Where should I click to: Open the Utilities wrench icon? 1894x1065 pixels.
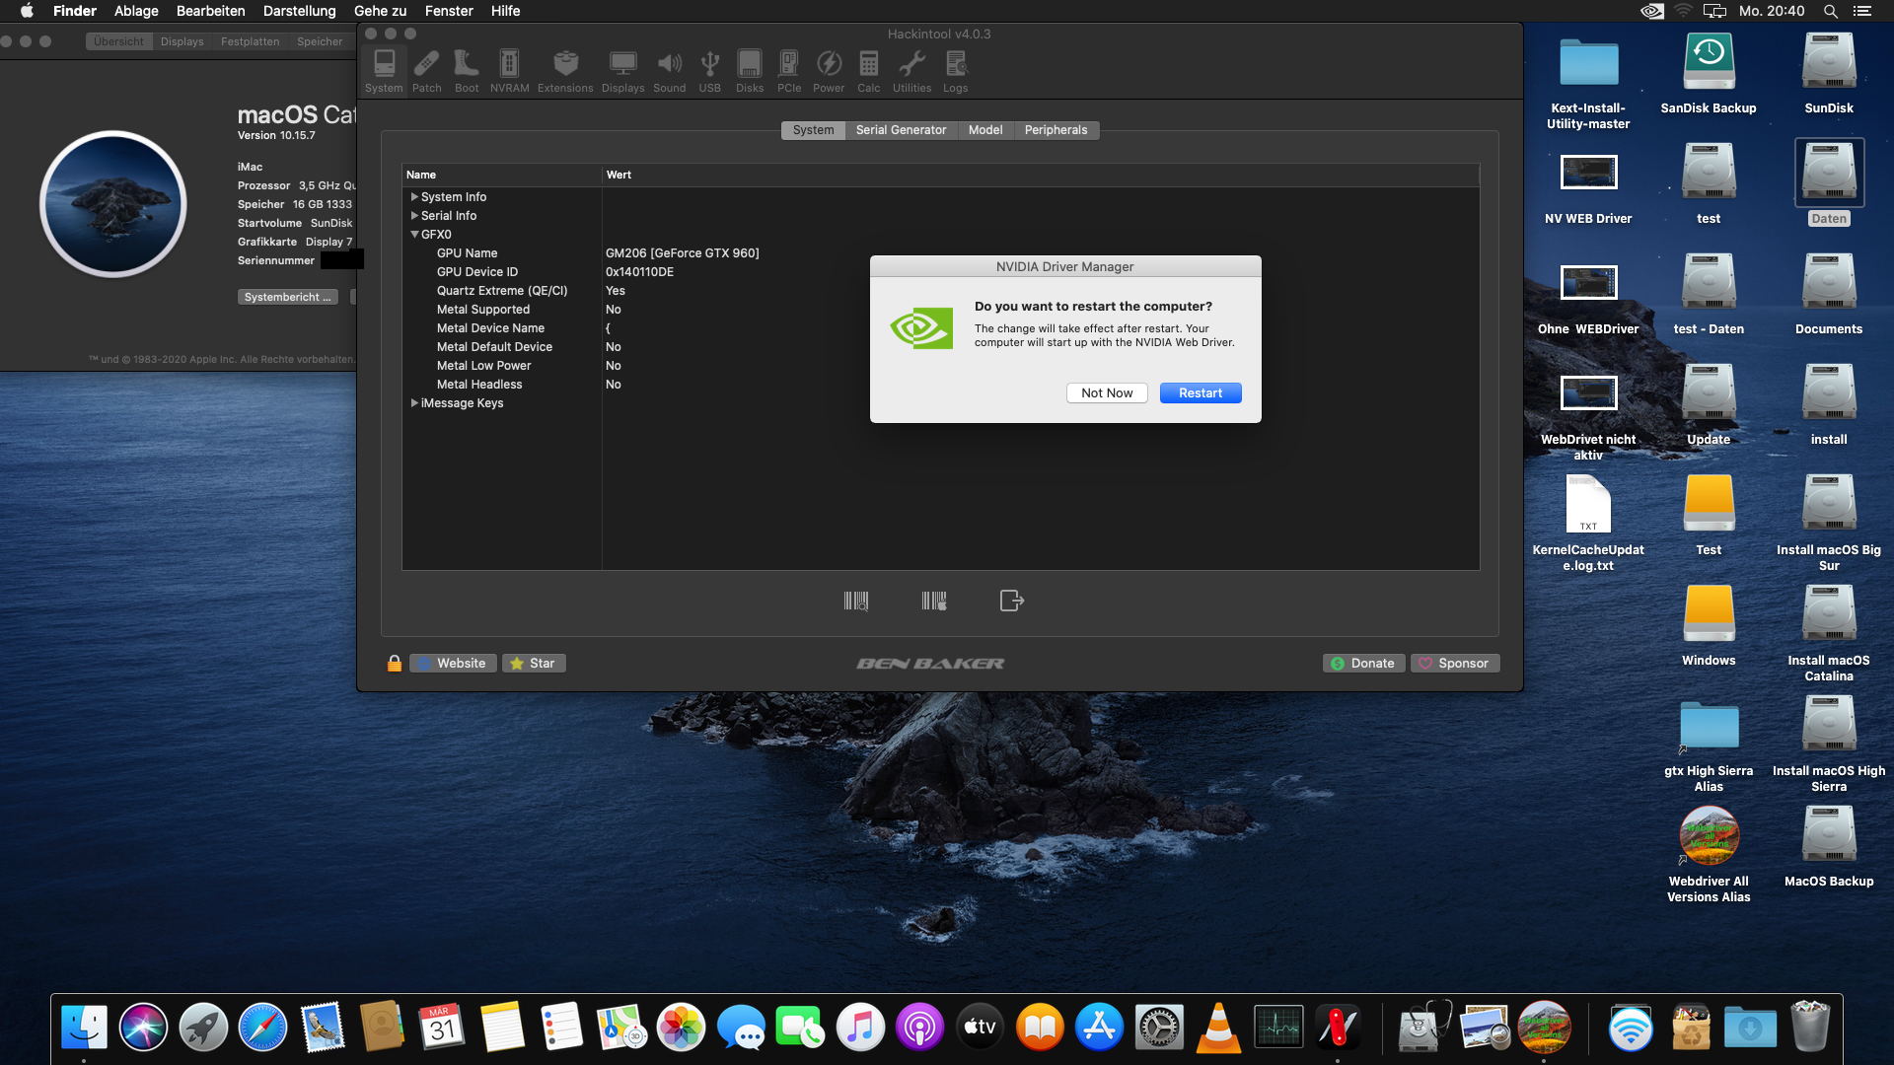click(x=911, y=71)
